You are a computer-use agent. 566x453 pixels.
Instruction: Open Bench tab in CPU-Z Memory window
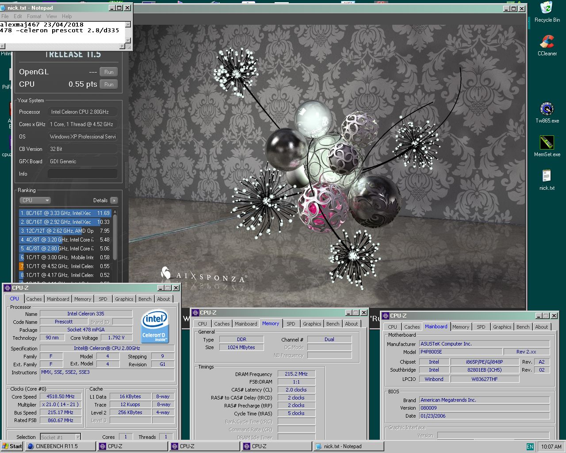(333, 324)
